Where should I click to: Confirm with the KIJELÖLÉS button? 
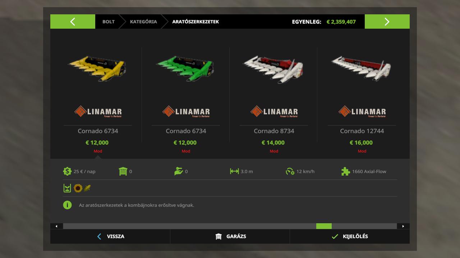tap(350, 236)
